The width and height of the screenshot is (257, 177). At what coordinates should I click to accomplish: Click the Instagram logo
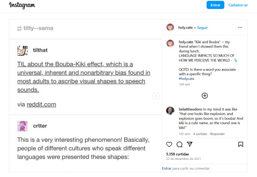(22, 5)
